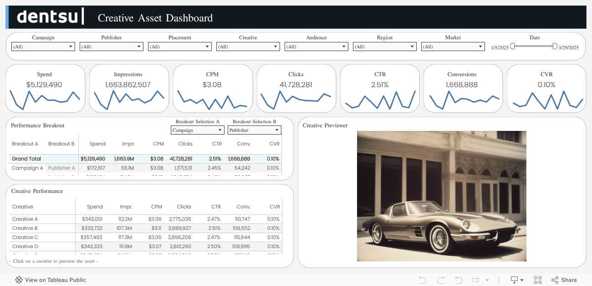Open the Campaign filter dropdown
This screenshot has height=286, width=592.
pyautogui.click(x=43, y=47)
